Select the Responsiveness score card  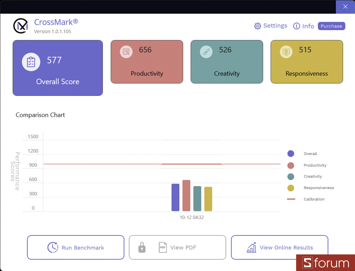click(x=307, y=62)
